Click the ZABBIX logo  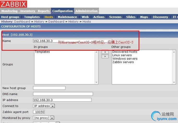14,4
